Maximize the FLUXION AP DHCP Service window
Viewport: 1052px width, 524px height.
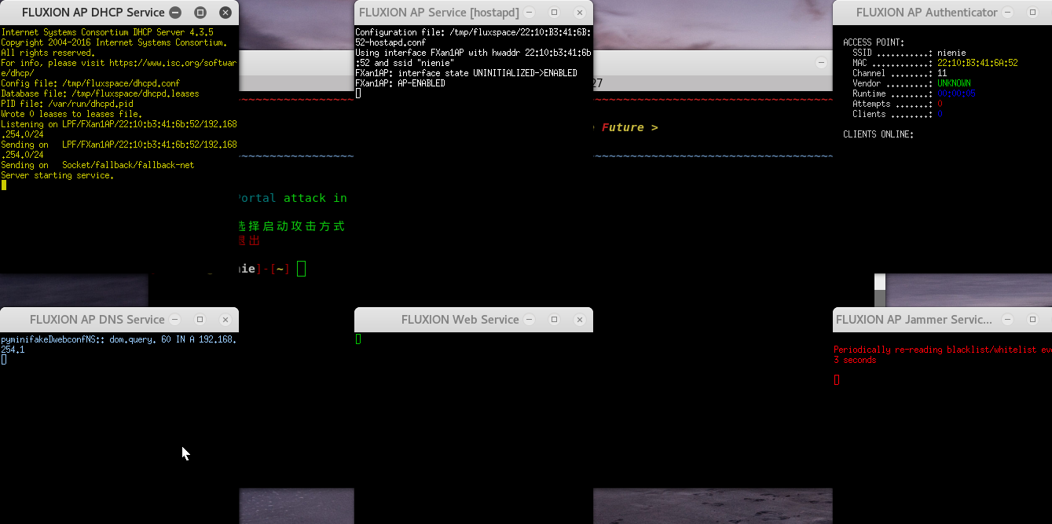click(x=200, y=13)
